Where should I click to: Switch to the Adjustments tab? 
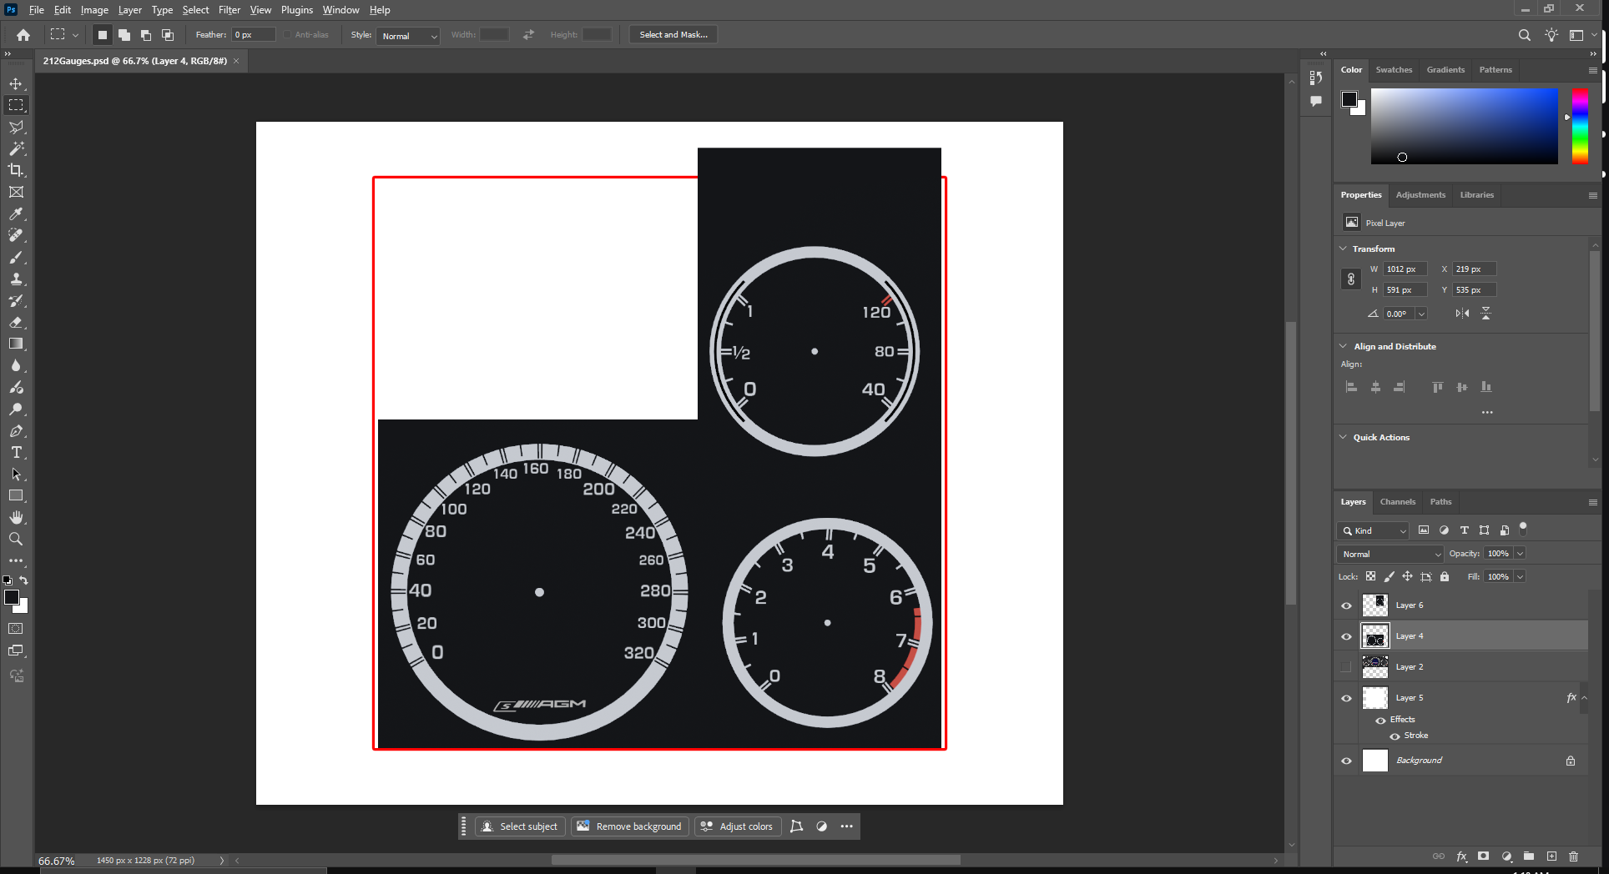point(1420,195)
